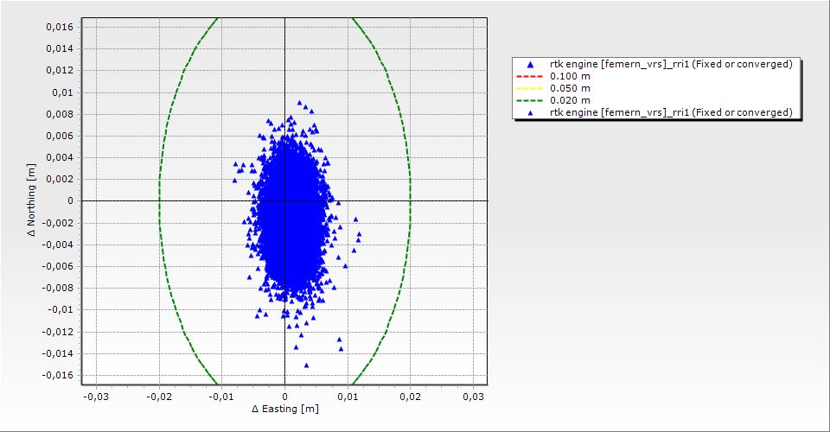Click the yellow dashed line legend sample
The image size is (830, 432).
coord(530,88)
